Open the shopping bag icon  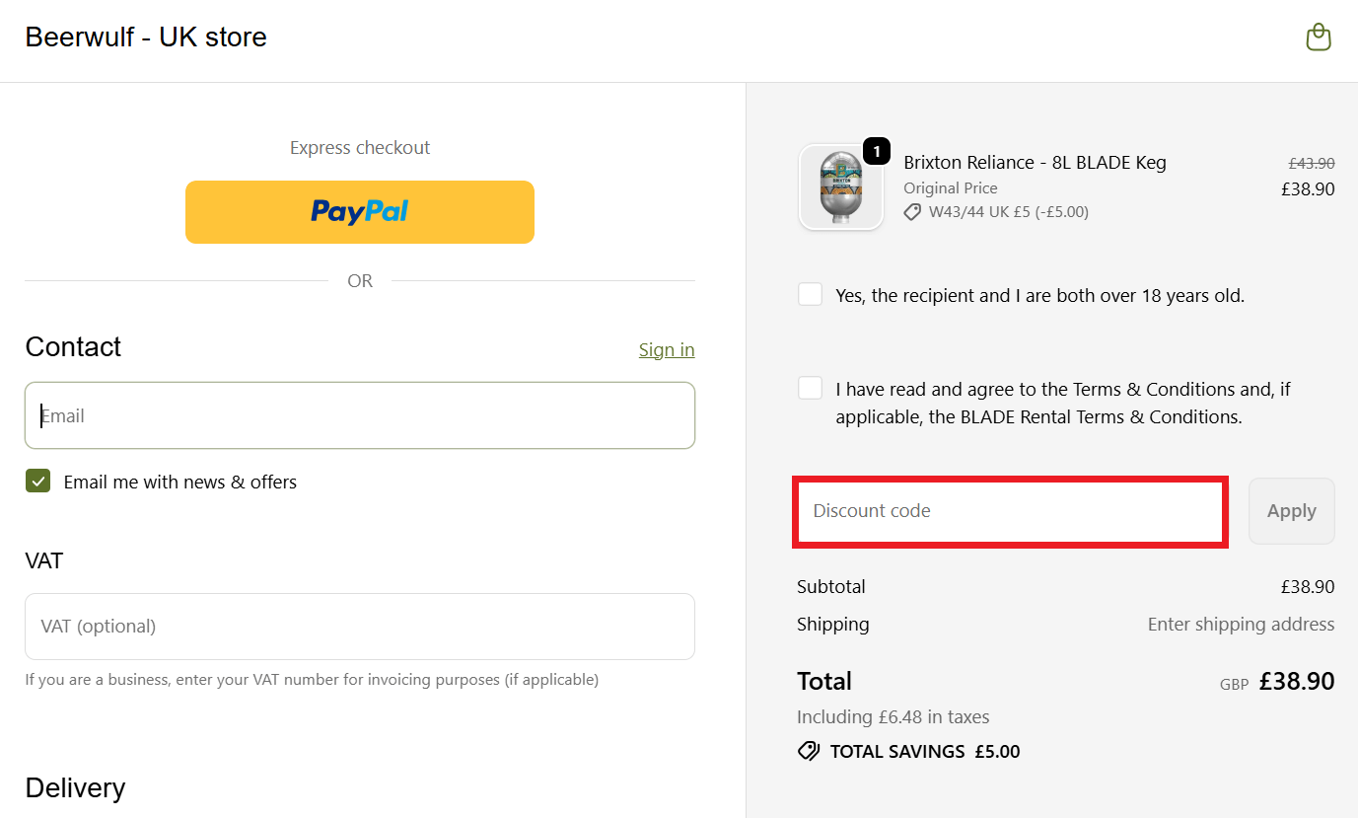[x=1319, y=37]
